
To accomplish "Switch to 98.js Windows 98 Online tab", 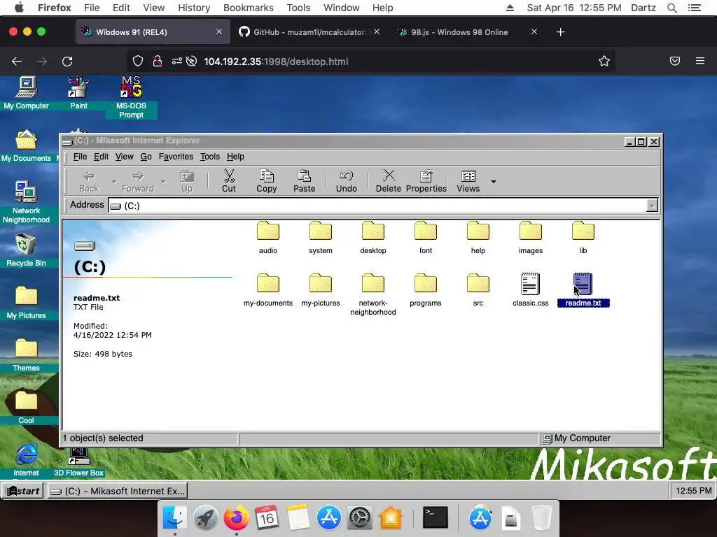I will (x=466, y=32).
